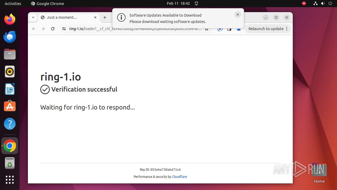The width and height of the screenshot is (337, 190).
Task: Open the Home desktop folder
Action: coord(319,173)
